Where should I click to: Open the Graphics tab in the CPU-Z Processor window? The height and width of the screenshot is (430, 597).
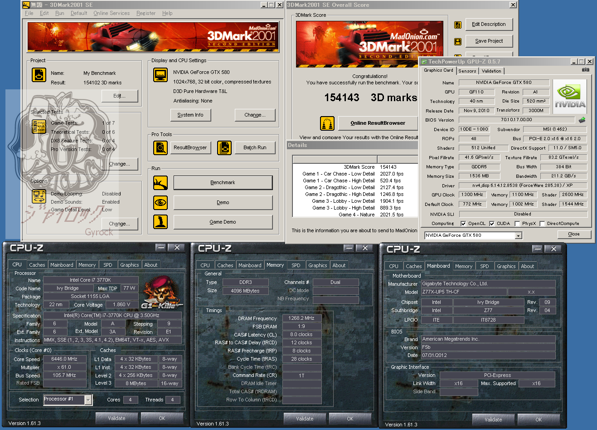click(x=130, y=265)
